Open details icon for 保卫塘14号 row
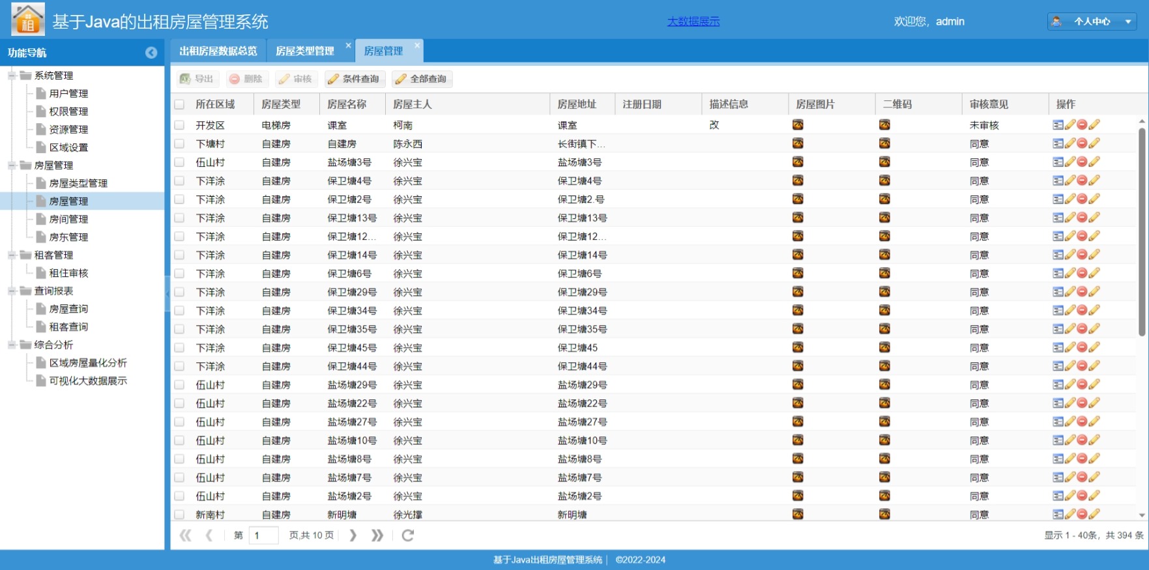1149x570 pixels. pyautogui.click(x=1058, y=255)
